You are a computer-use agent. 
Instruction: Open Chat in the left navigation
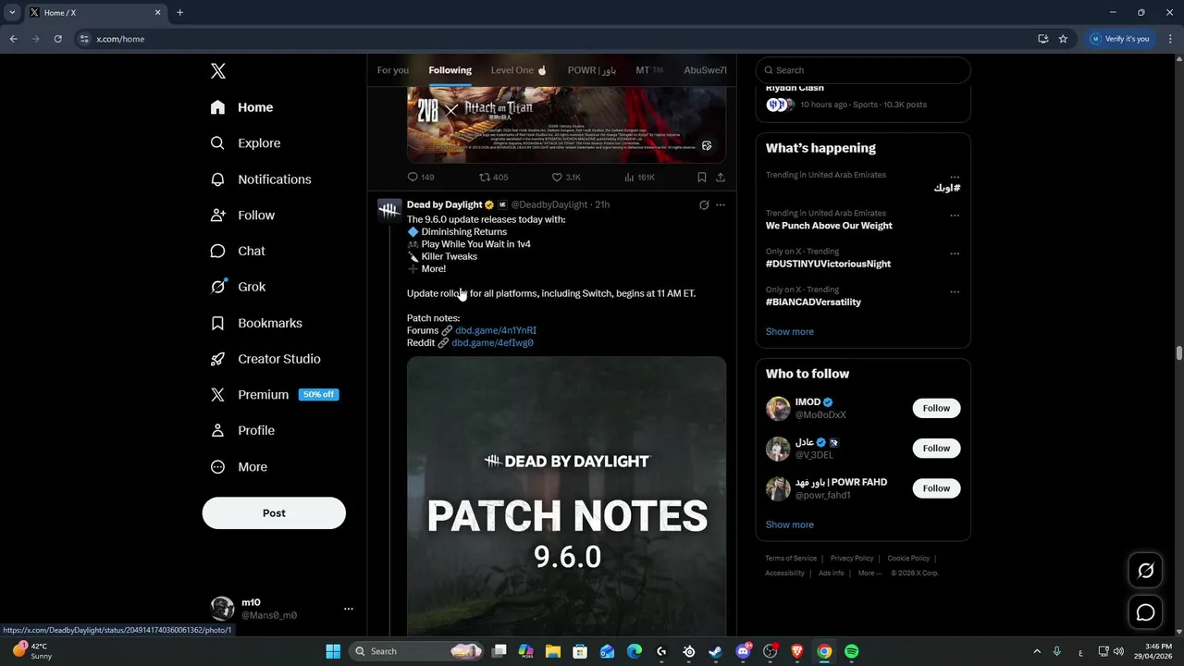click(238, 251)
